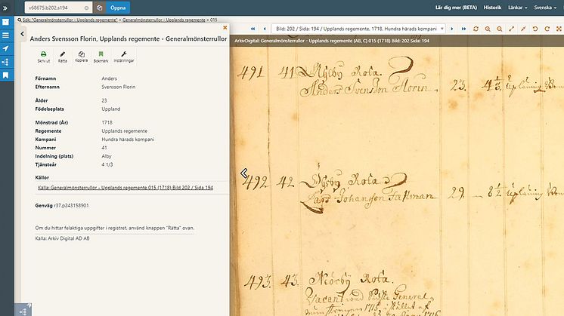Add a bookmark with the Bokmärk icon

pyautogui.click(x=101, y=54)
